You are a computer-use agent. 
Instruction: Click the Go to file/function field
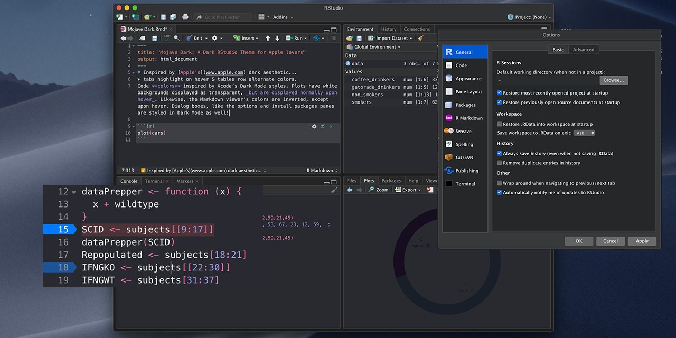[x=223, y=17]
